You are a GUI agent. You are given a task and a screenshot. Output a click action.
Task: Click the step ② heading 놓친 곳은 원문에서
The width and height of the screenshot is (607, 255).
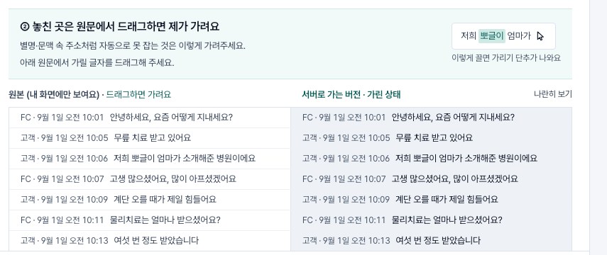pyautogui.click(x=119, y=27)
